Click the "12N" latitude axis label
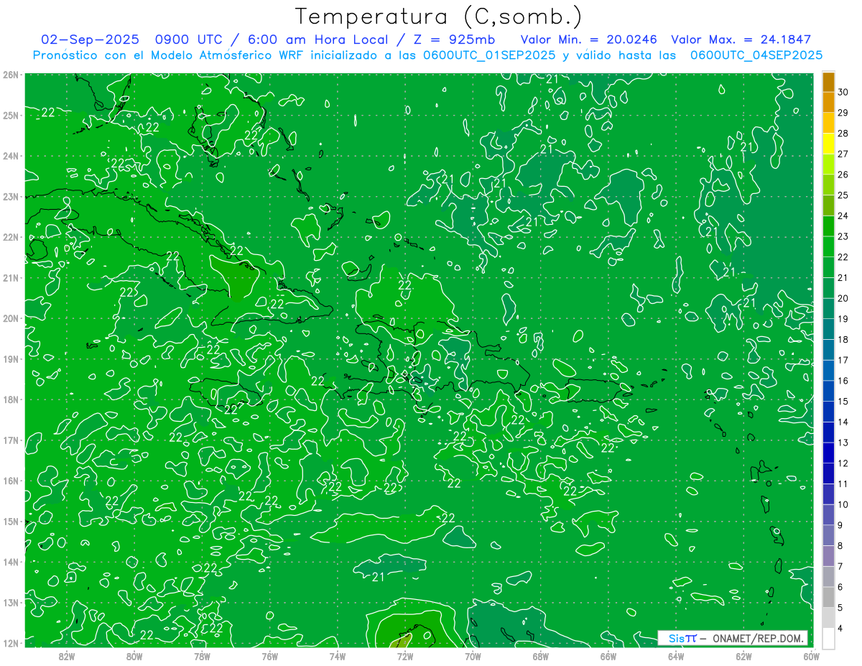Screen dimensions: 862x666 coord(10,643)
